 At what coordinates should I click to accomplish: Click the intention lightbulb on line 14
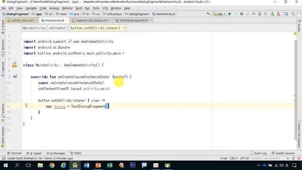click(x=26, y=105)
